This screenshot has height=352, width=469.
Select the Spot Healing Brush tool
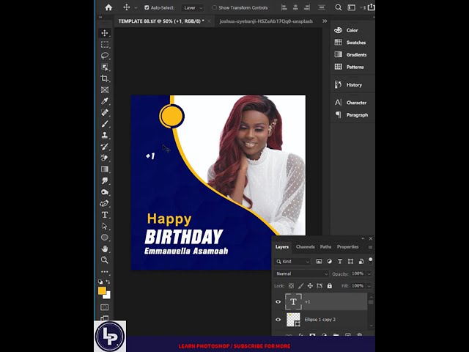point(105,112)
